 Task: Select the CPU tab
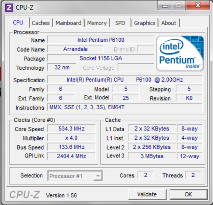coord(18,23)
